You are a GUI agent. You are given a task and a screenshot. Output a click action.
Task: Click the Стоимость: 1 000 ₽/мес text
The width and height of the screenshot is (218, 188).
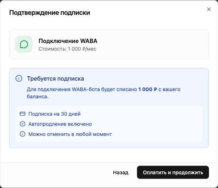click(x=67, y=49)
